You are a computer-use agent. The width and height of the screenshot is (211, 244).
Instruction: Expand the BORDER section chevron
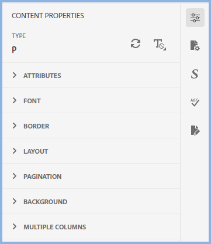click(x=15, y=126)
